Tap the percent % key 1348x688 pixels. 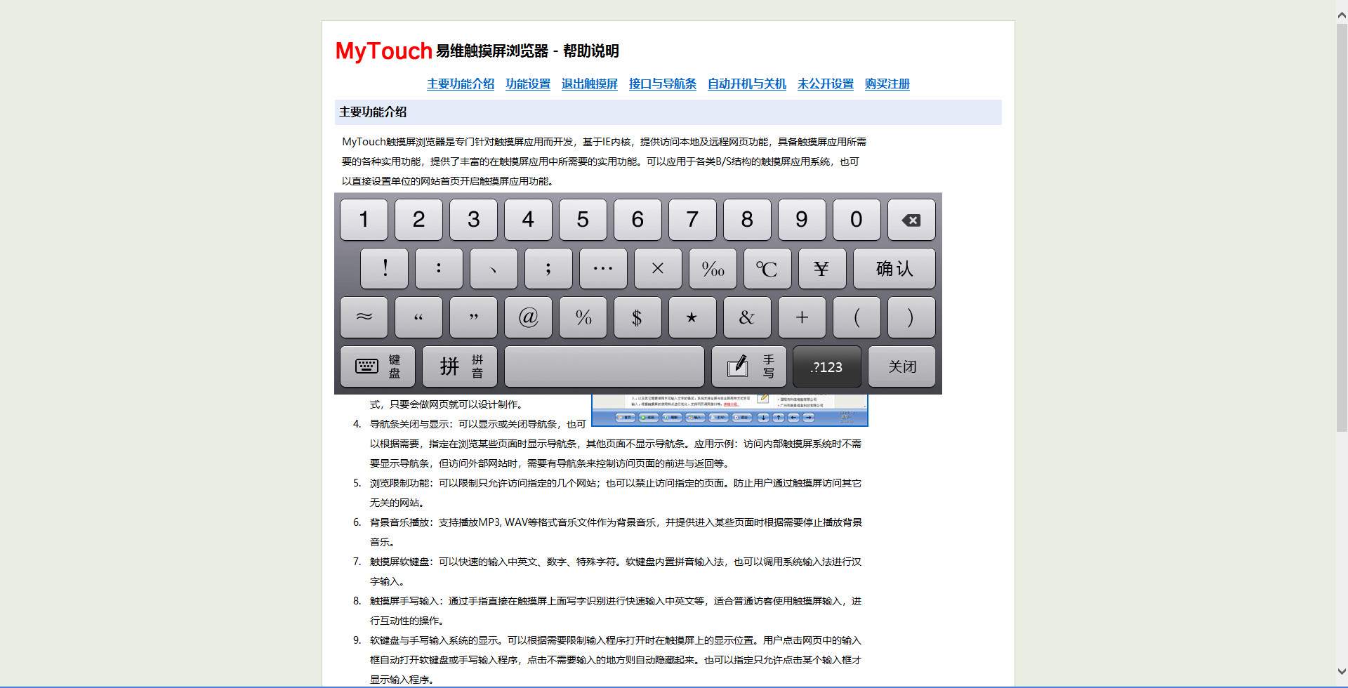click(583, 317)
